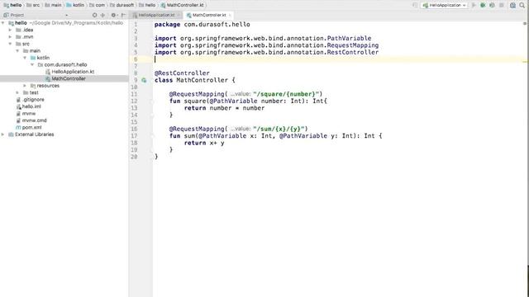Select hello.iml file in tree
529x297 pixels.
[28, 106]
